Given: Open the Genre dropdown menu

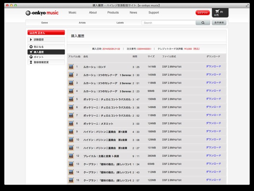Looking at the screenshot, I should [x=44, y=23].
